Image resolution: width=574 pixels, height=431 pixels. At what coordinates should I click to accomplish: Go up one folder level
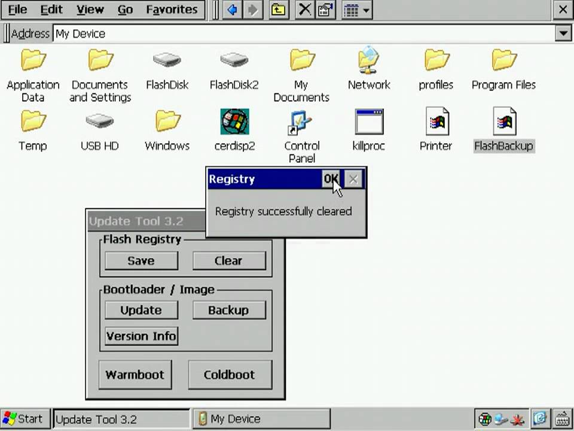tap(278, 10)
